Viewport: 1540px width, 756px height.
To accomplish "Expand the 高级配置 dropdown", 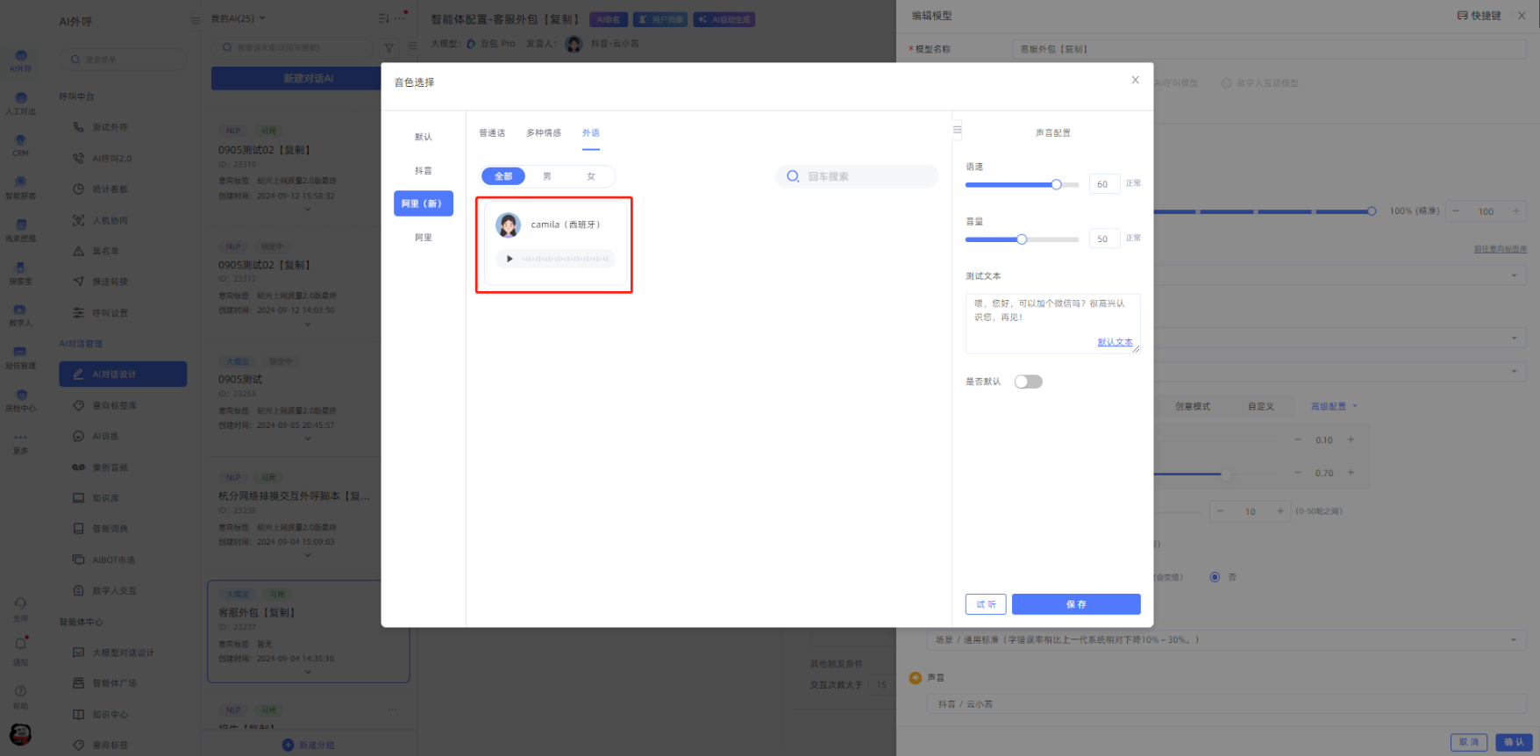I will pyautogui.click(x=1334, y=406).
